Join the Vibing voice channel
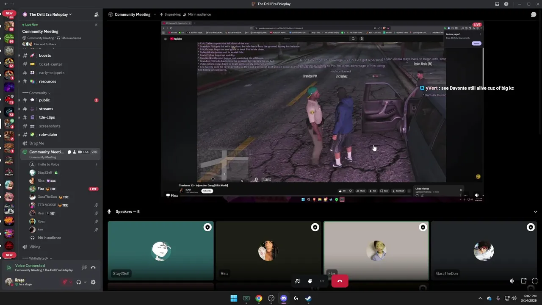 click(x=60, y=247)
